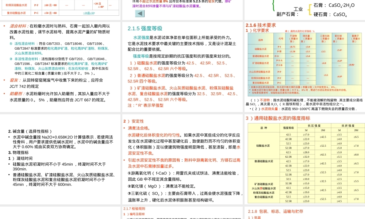
Task: Click the 1）凝结时间 subheading
Action: pyautogui.click(x=20, y=158)
